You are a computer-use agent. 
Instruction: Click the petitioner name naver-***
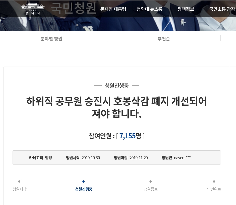coord(182,158)
